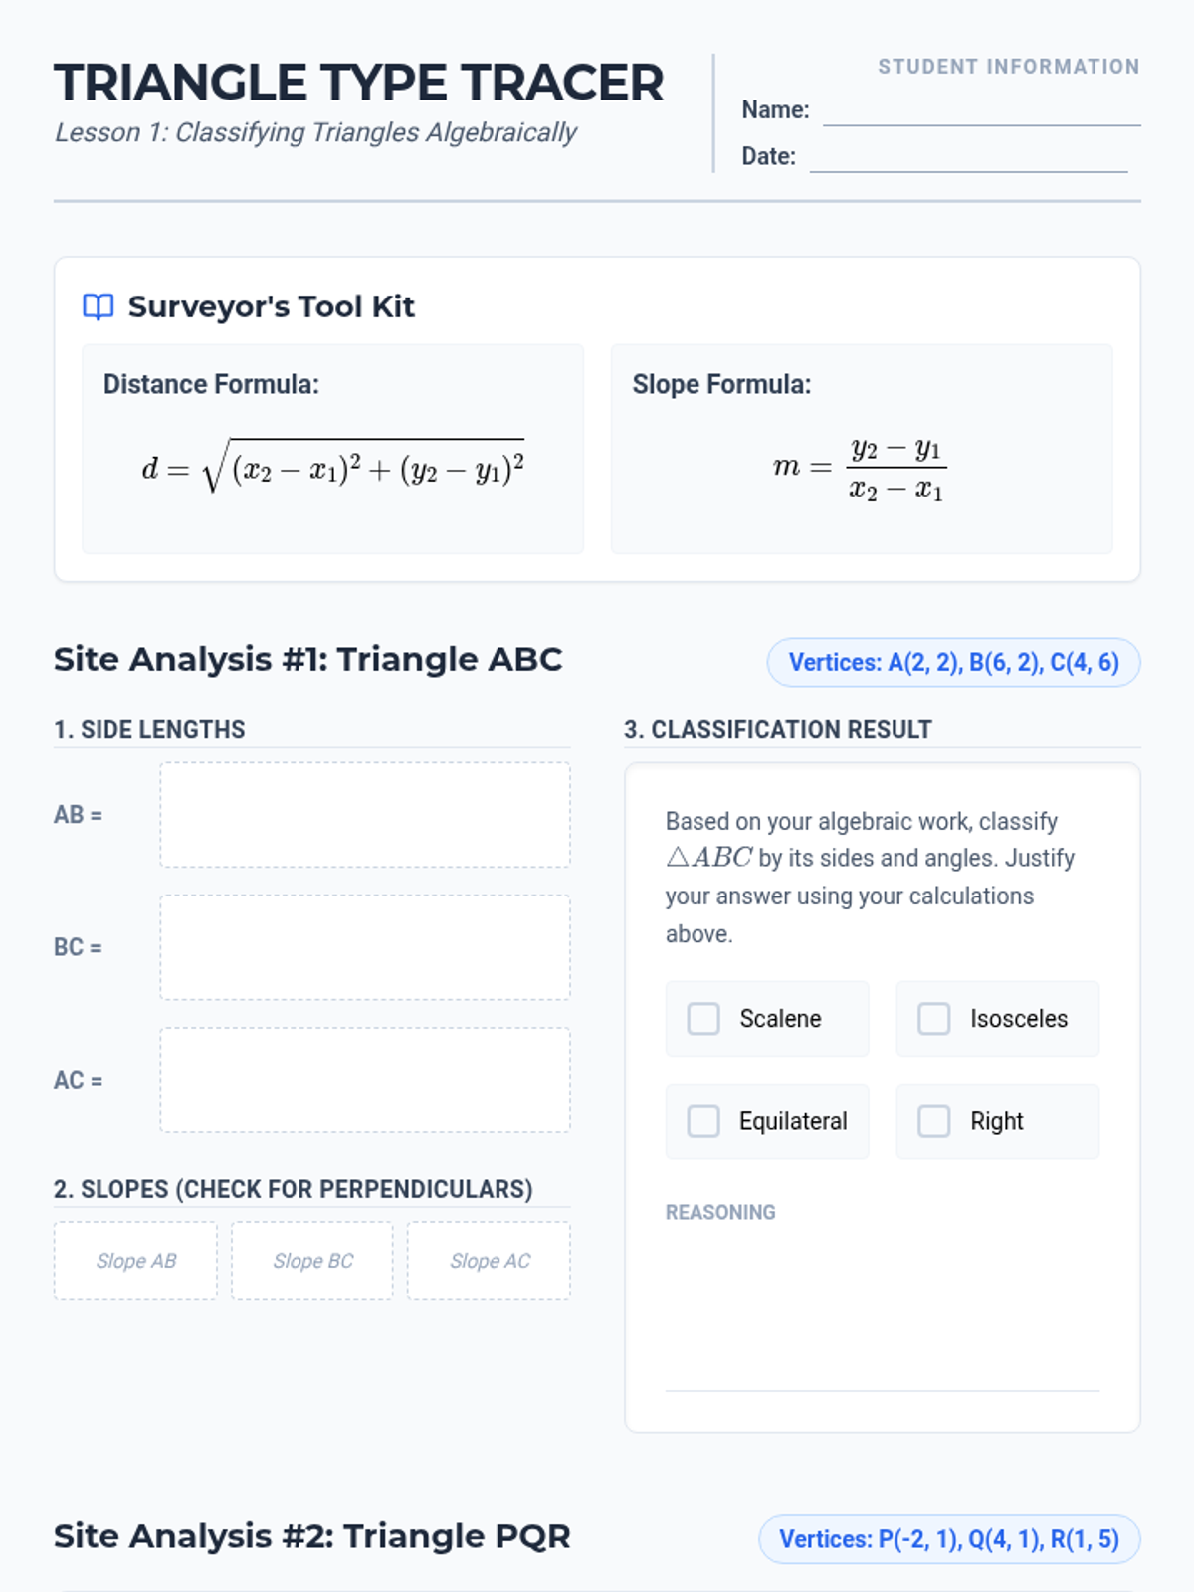Click the distance formula equation
1194x1592 pixels.
coord(332,466)
